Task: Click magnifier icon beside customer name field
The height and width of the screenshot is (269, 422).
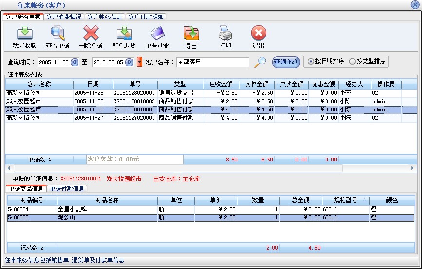Action: pyautogui.click(x=261, y=62)
